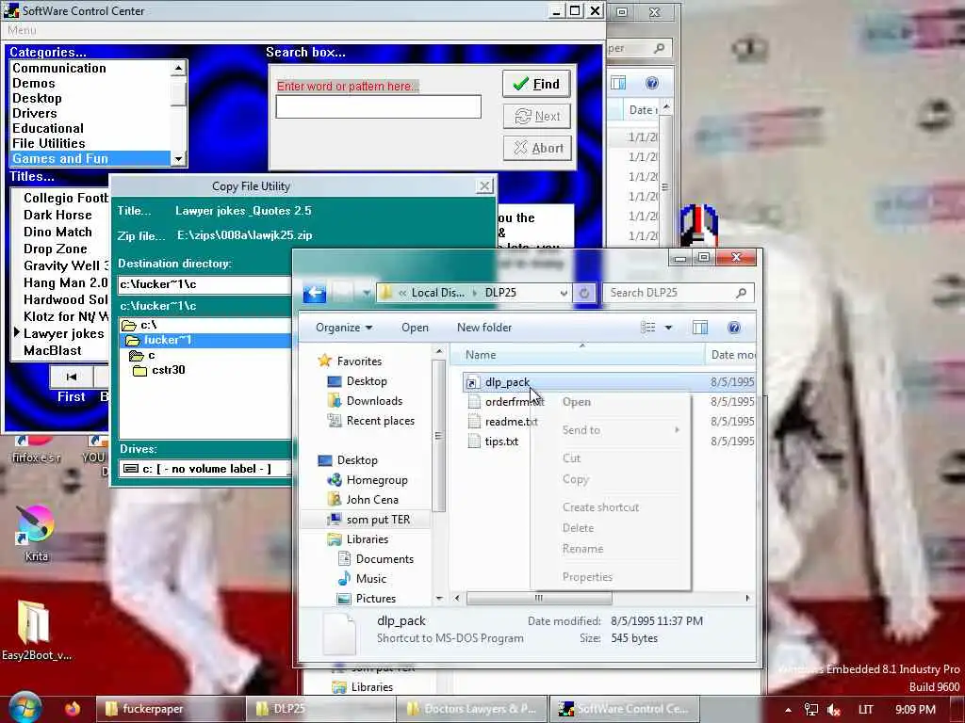The width and height of the screenshot is (965, 723).
Task: Select Hang Man 2.0 title
Action: click(65, 282)
